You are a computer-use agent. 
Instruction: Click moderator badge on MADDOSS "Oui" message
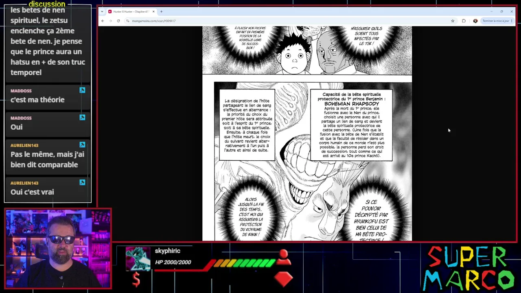tap(82, 117)
